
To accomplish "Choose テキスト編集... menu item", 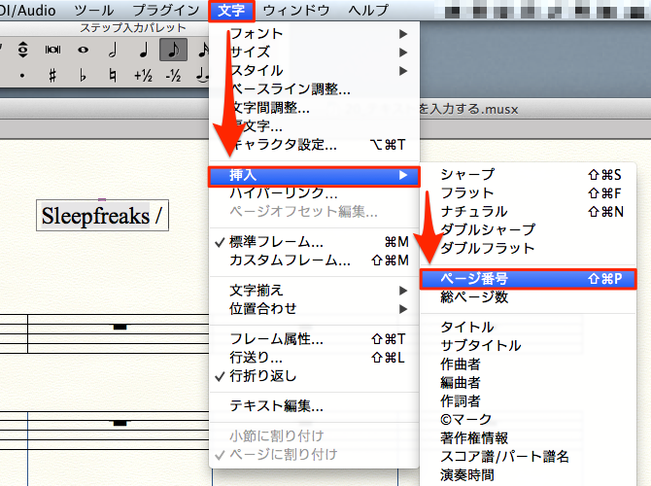I will click(x=314, y=406).
